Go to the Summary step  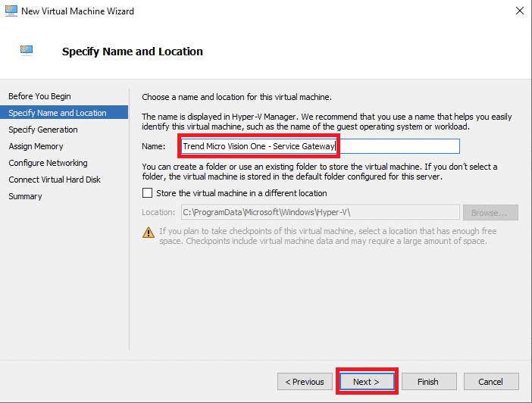pos(25,196)
